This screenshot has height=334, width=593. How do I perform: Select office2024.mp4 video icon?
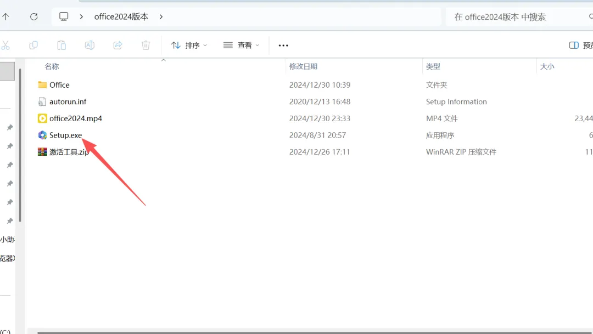pos(42,118)
